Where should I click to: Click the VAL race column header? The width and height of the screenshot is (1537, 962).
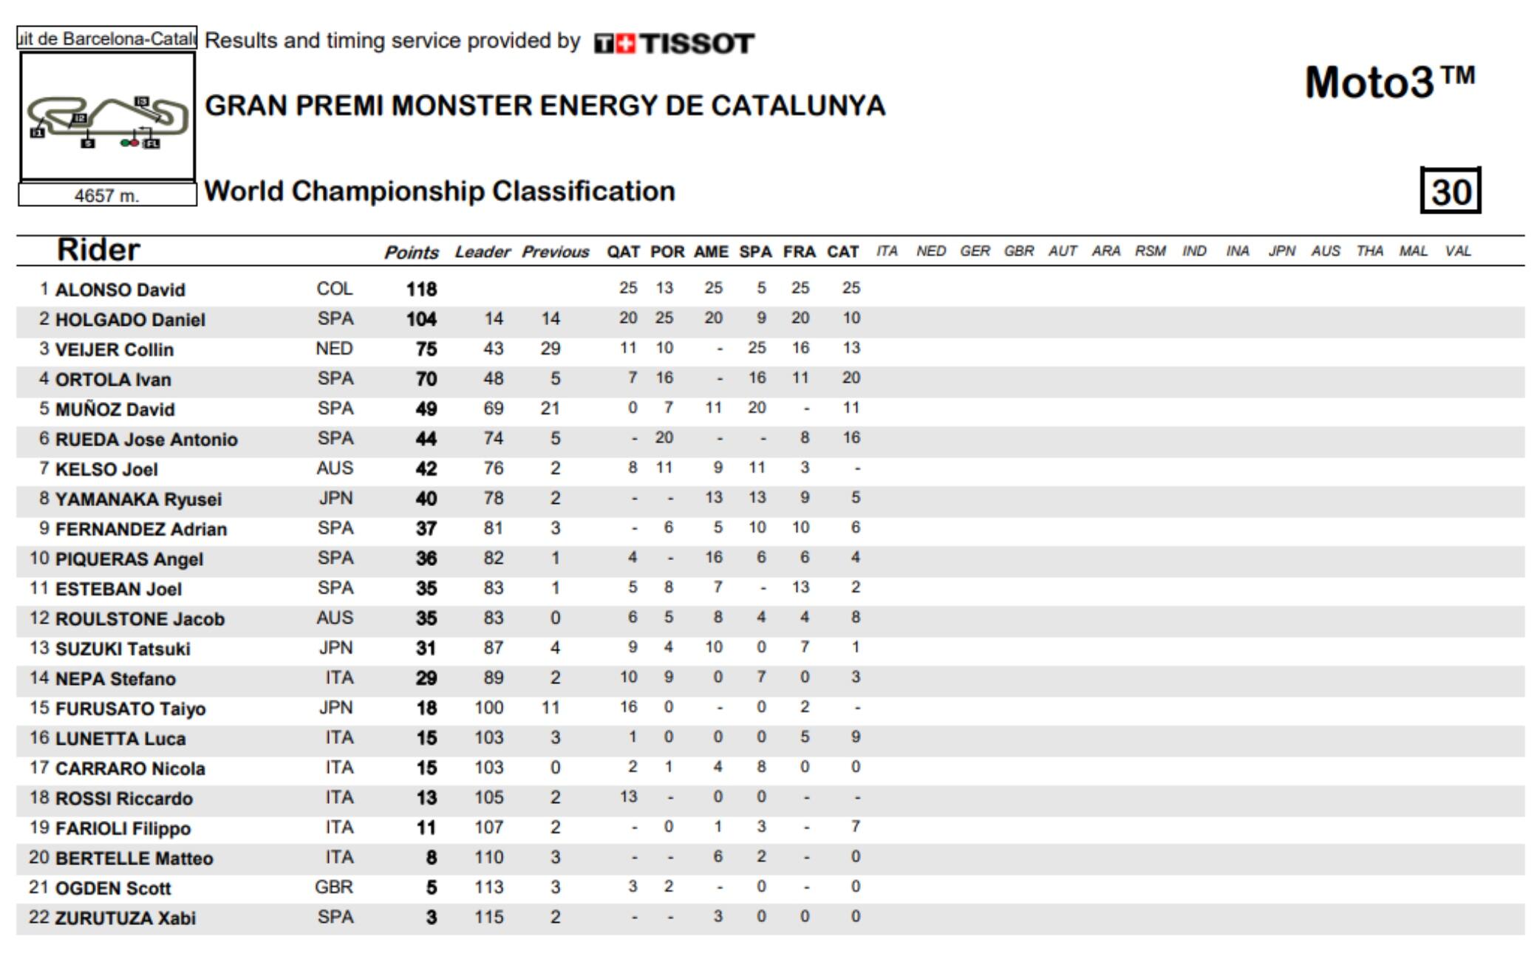point(1457,251)
